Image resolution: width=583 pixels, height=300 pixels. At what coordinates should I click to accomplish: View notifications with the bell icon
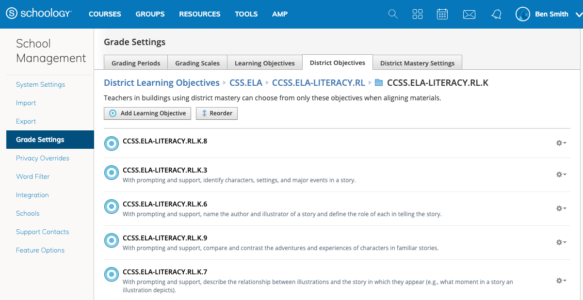[x=496, y=14]
